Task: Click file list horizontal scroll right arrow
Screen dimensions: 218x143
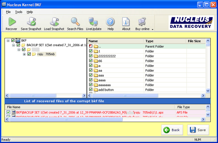Action: (203, 96)
